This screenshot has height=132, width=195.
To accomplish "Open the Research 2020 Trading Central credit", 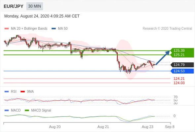I will tap(167, 29).
